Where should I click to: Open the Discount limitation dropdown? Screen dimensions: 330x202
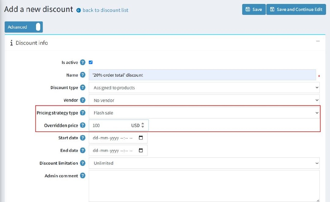pyautogui.click(x=204, y=163)
